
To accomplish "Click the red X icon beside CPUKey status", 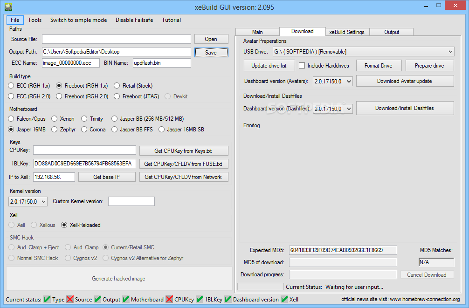I will 169,299.
